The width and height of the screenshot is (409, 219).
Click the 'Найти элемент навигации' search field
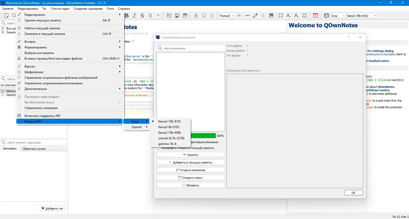[x=34, y=142]
